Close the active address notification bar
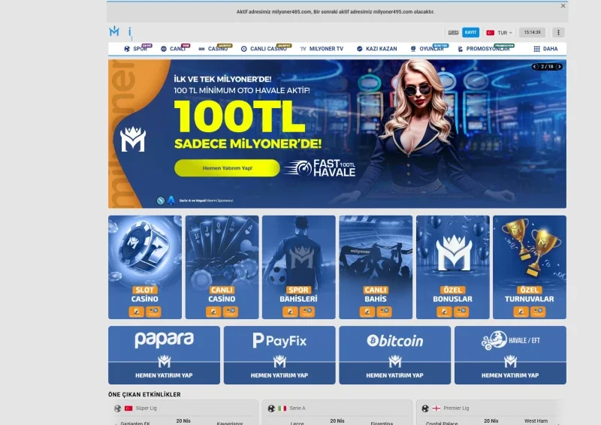The image size is (601, 425). [x=563, y=6]
